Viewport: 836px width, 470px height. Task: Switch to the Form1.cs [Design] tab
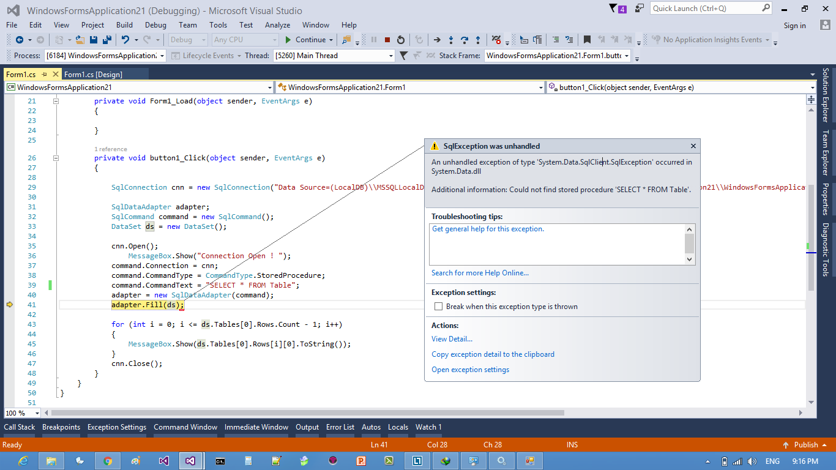(93, 74)
